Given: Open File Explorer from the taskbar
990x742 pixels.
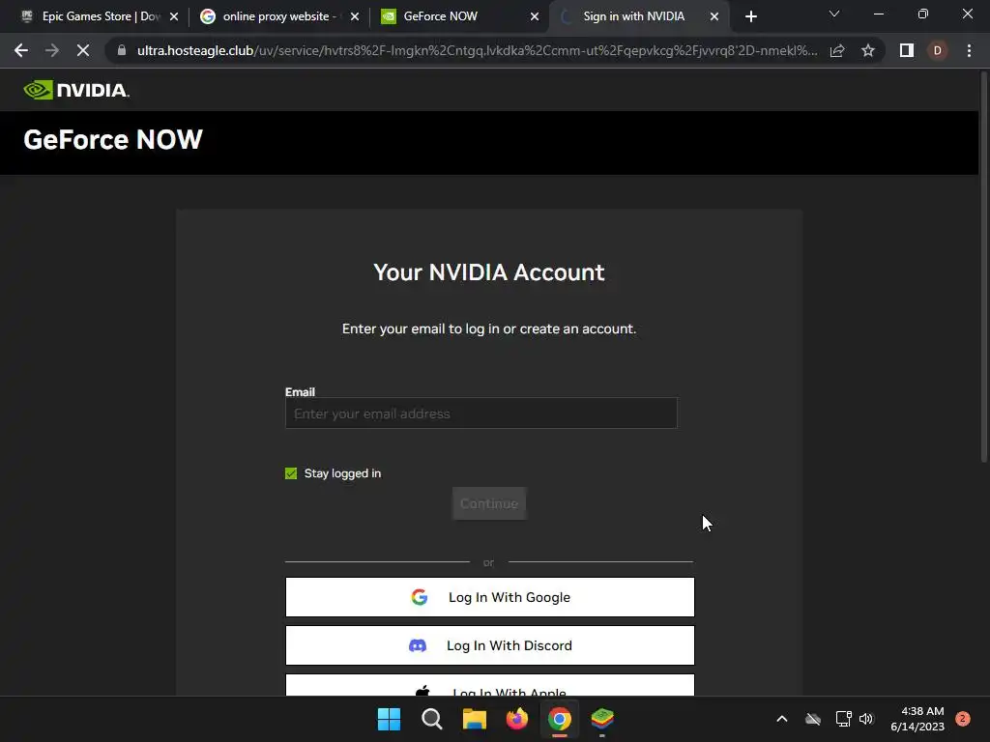Looking at the screenshot, I should click(x=474, y=719).
